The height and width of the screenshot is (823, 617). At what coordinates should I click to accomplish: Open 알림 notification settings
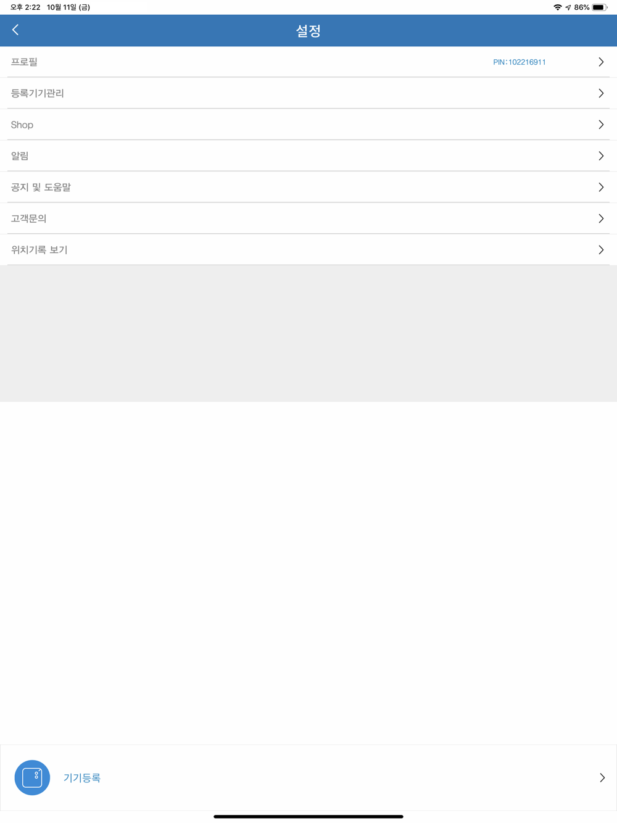(308, 156)
